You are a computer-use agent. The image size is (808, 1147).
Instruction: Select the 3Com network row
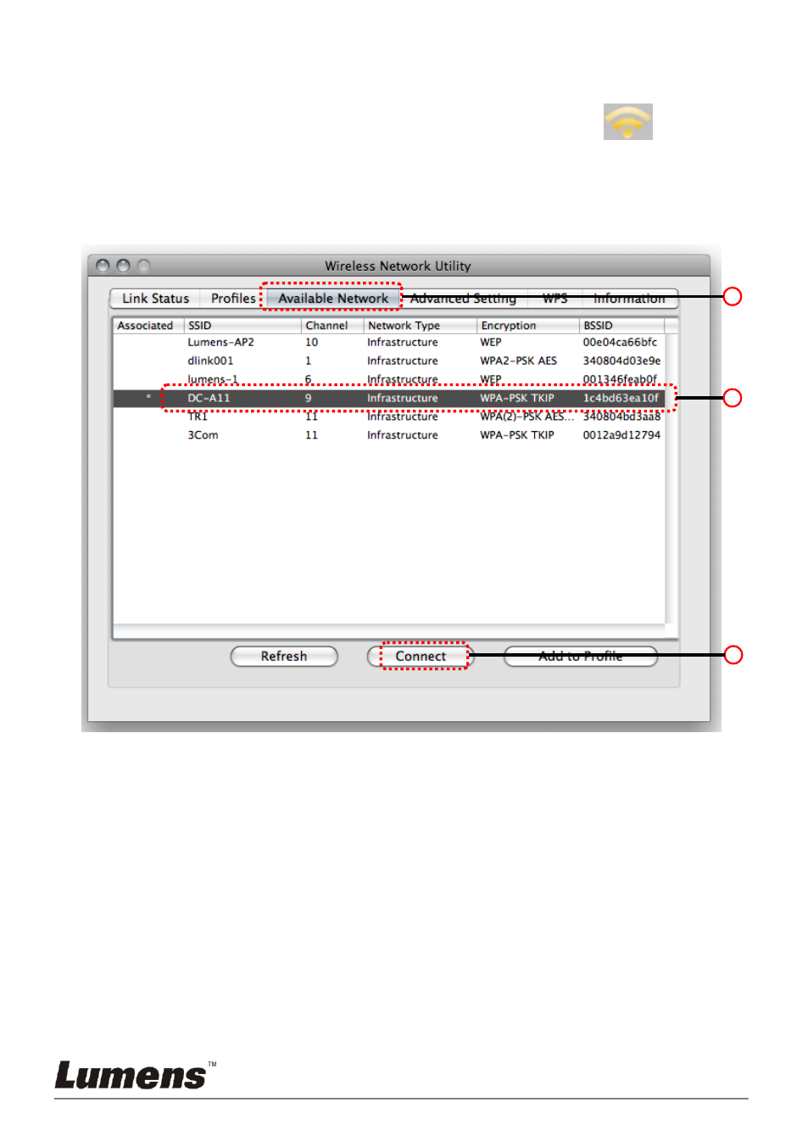click(x=389, y=435)
